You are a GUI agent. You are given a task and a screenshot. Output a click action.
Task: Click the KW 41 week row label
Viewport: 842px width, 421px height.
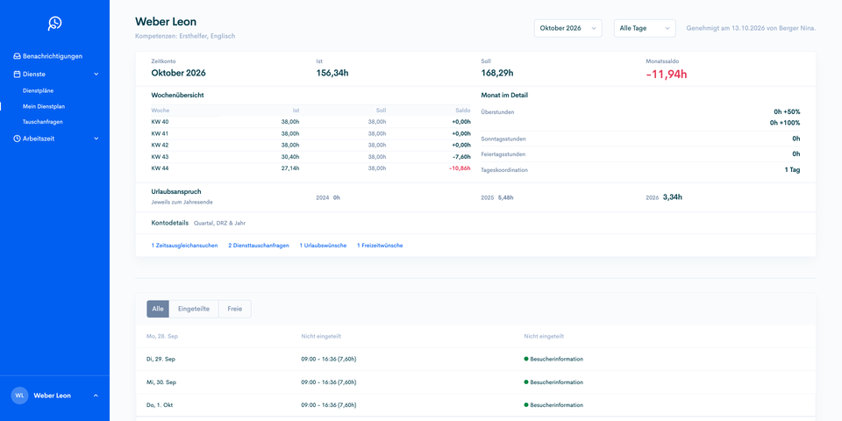160,133
